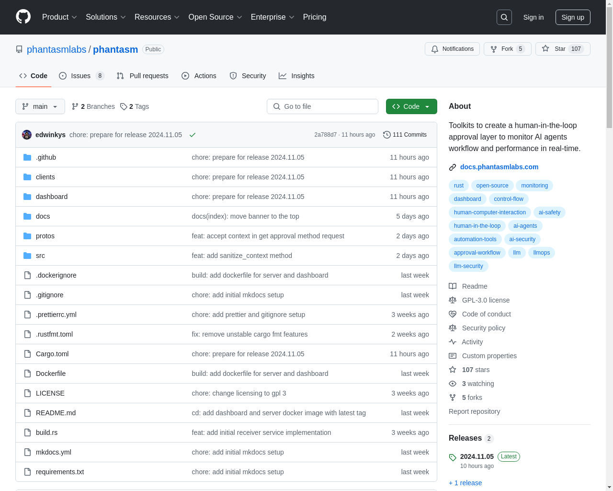Open the green Code dropdown button
This screenshot has width=613, height=491.
(x=411, y=106)
